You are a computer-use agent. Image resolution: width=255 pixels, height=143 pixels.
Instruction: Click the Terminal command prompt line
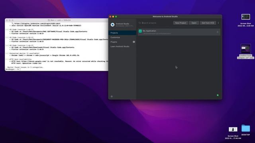(x=13, y=69)
